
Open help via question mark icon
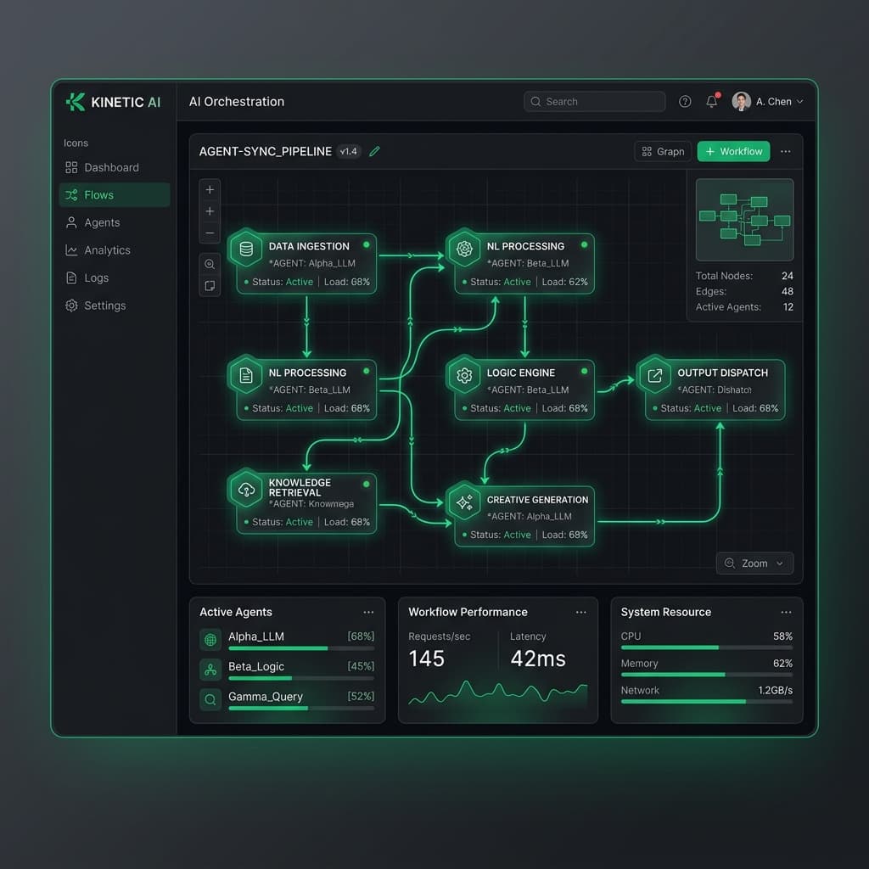685,102
